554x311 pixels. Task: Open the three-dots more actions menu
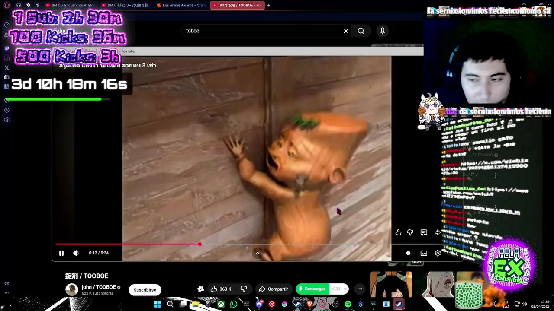click(x=360, y=289)
